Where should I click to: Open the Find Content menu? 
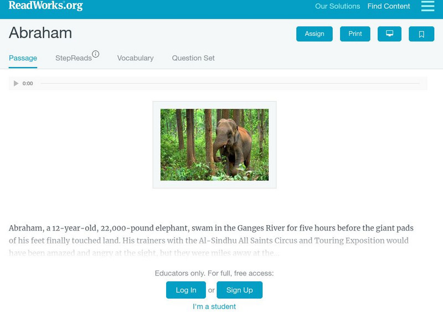coord(389,7)
